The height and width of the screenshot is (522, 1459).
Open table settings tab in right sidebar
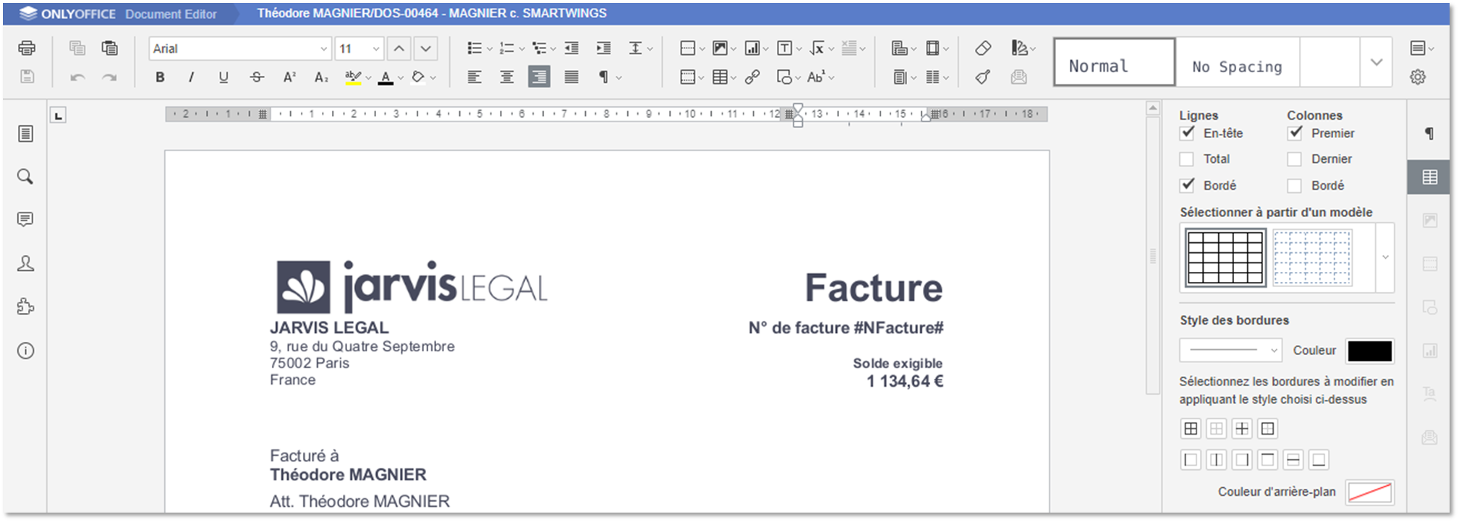click(1429, 177)
